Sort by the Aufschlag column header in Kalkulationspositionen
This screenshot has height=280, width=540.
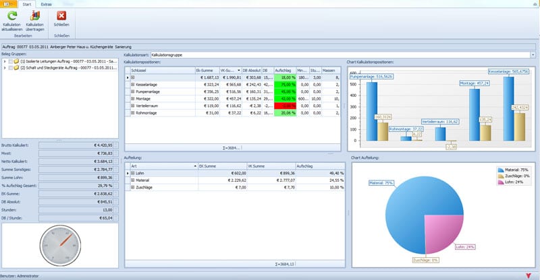(283, 69)
